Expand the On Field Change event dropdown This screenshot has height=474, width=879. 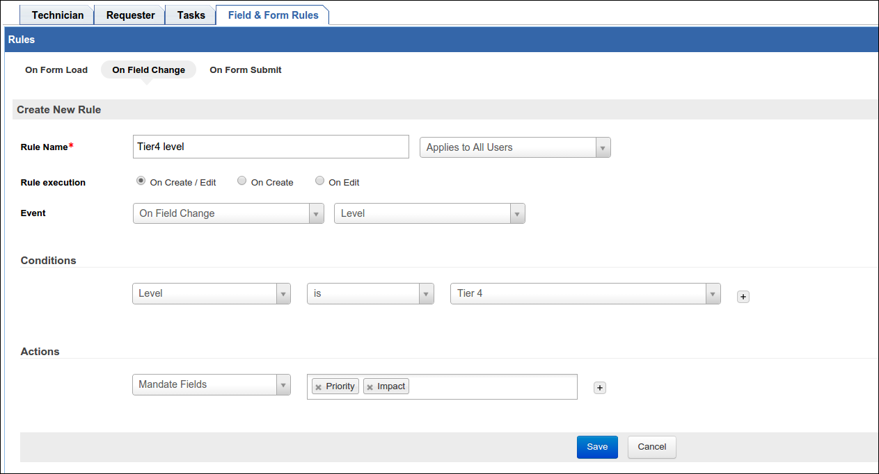pos(228,213)
